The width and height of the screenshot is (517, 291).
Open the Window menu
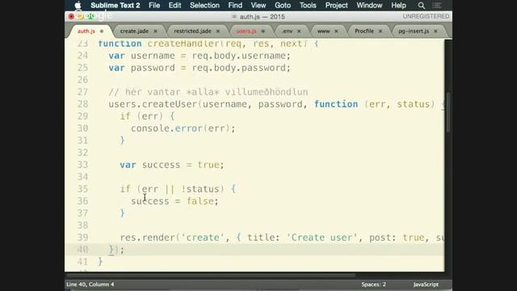369,6
